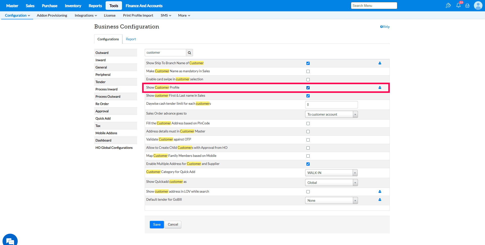Expand Customer Category for Quick Add dropdown
485x245 pixels.
tap(331, 173)
